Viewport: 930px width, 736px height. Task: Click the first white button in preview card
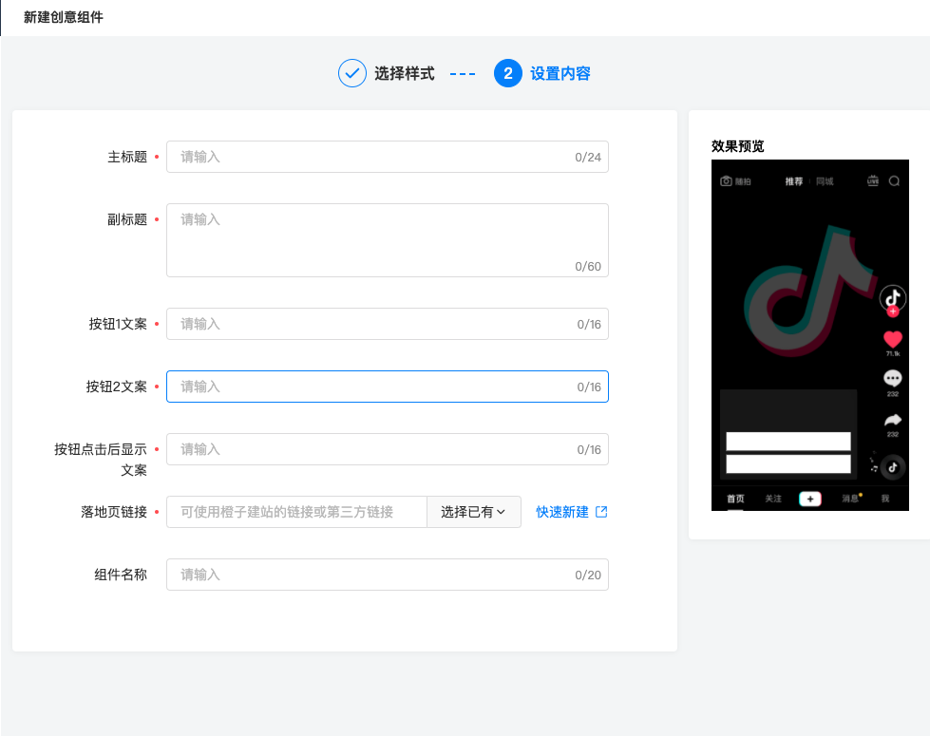click(788, 442)
